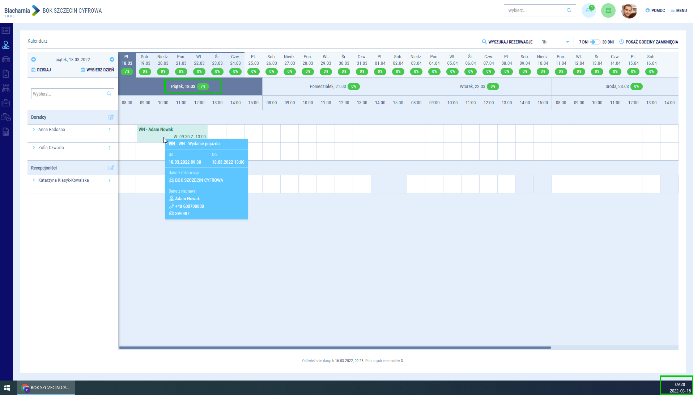The width and height of the screenshot is (693, 395).
Task: Open options menu for Anna Radosna
Action: click(x=110, y=130)
